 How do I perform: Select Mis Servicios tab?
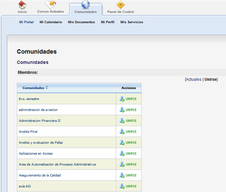click(x=132, y=22)
